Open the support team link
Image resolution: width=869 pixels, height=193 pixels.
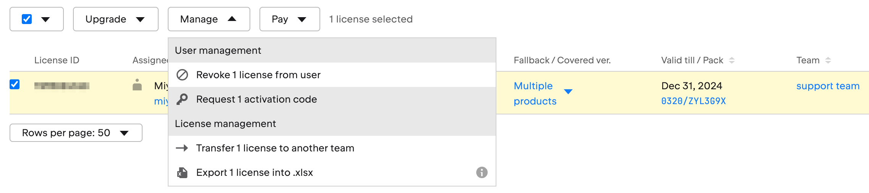pyautogui.click(x=828, y=86)
